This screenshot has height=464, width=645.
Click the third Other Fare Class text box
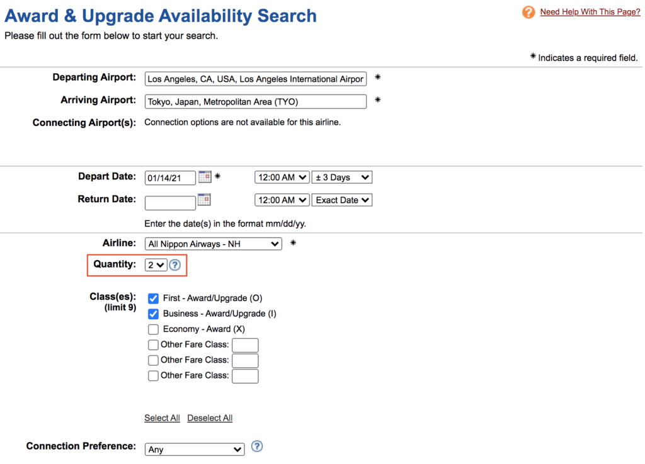pos(245,376)
